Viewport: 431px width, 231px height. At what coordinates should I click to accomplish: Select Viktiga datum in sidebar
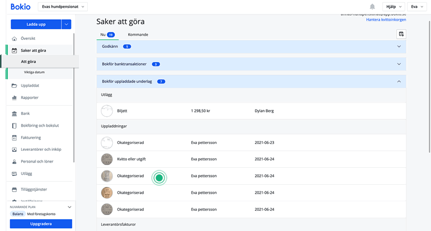(x=34, y=72)
